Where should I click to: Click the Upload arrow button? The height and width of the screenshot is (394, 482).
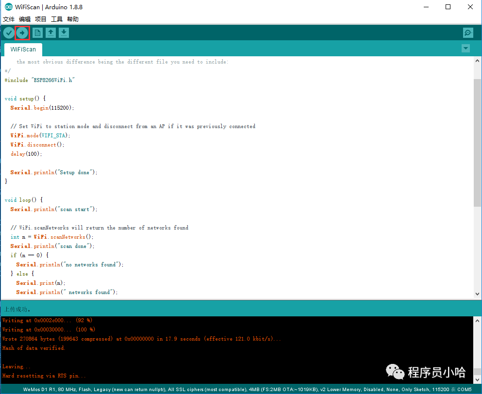22,33
